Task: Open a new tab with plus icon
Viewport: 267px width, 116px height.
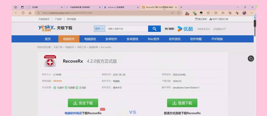Action: pyautogui.click(x=181, y=7)
